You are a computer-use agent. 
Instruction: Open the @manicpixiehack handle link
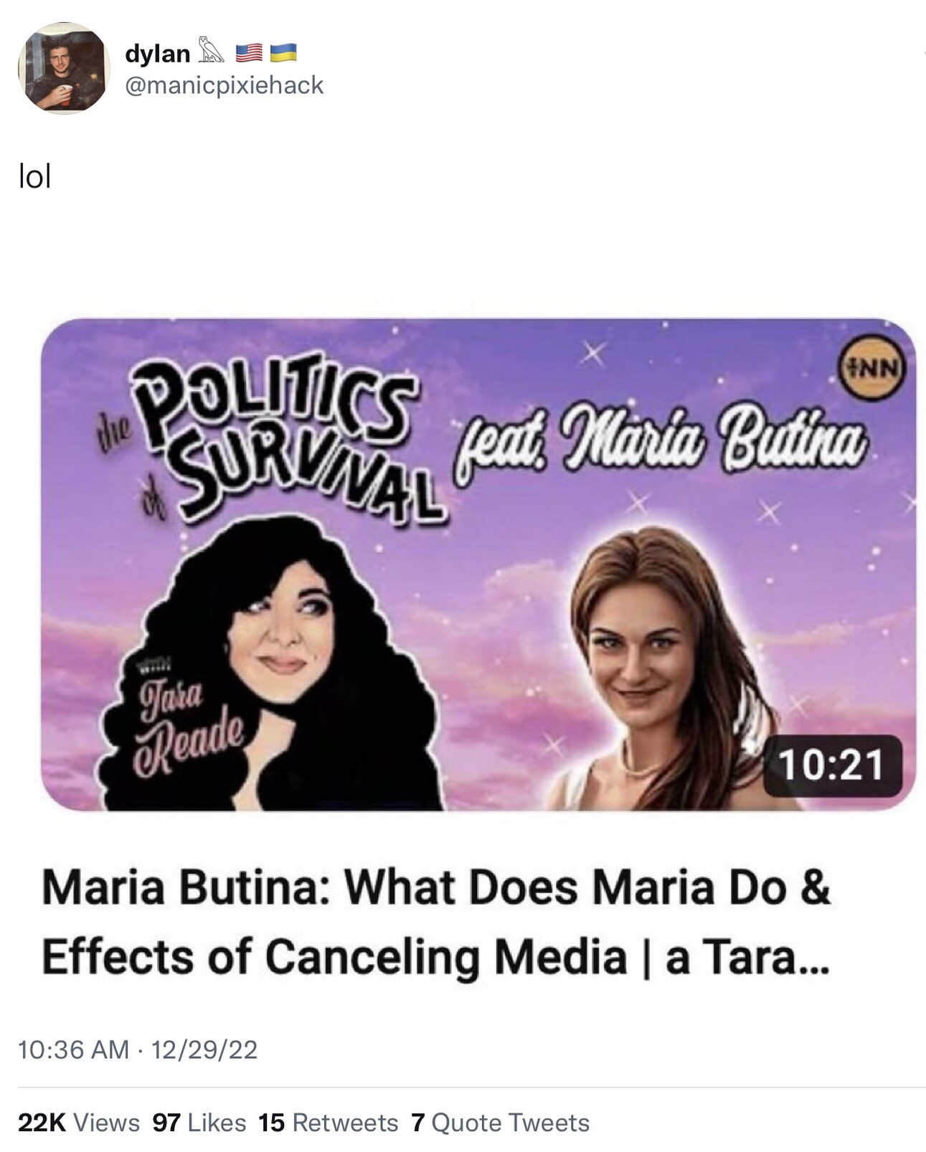click(225, 85)
